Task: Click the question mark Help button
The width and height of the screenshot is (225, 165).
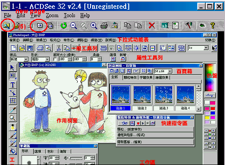Action: click(213, 26)
